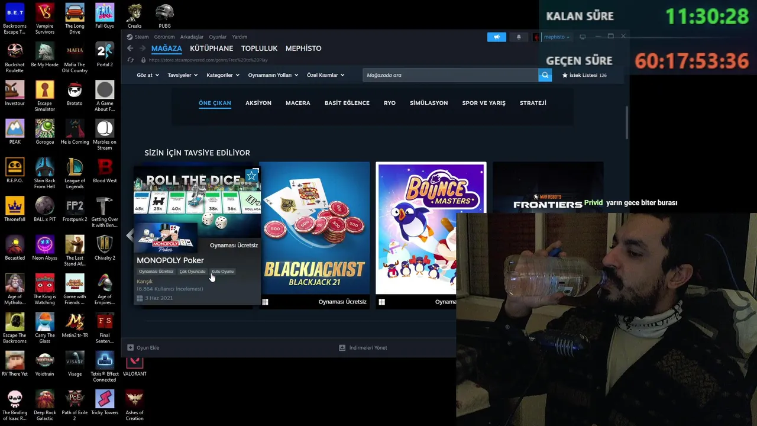
Task: Click Steam VR display icon in title bar
Action: pyautogui.click(x=583, y=37)
